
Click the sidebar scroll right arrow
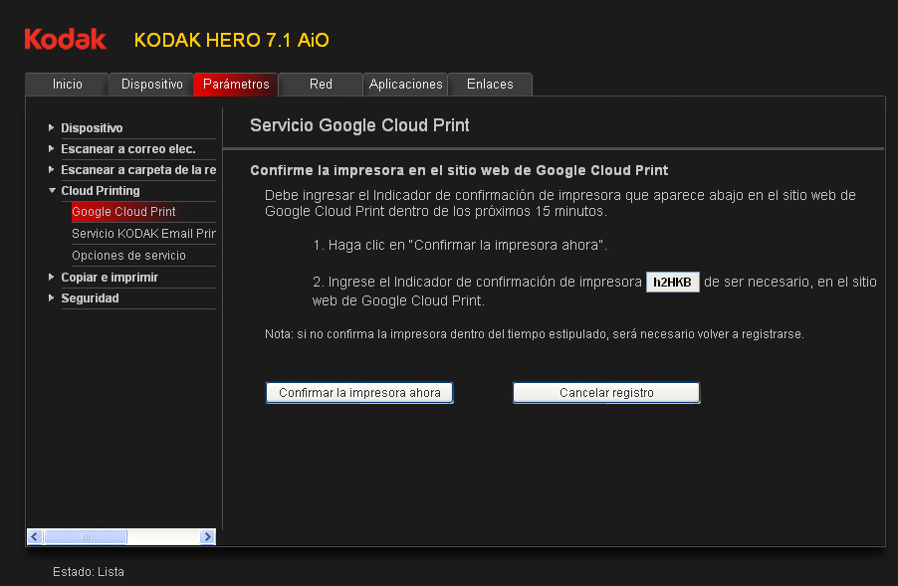(x=207, y=537)
